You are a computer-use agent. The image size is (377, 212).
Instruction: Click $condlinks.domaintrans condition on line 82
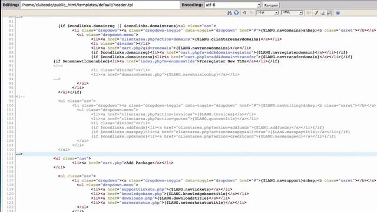coord(151,26)
